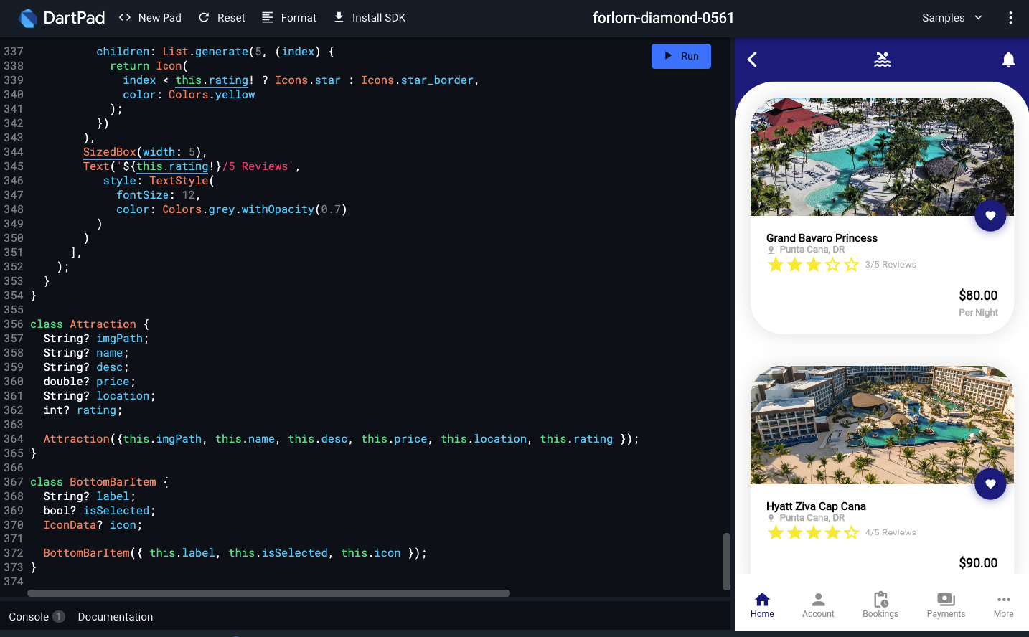Click the 4/5 Reviews text
Viewport: 1029px width, 637px height.
pos(891,532)
